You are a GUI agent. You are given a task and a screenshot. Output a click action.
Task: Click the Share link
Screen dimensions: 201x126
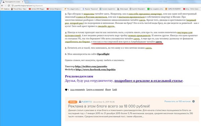click(108, 89)
